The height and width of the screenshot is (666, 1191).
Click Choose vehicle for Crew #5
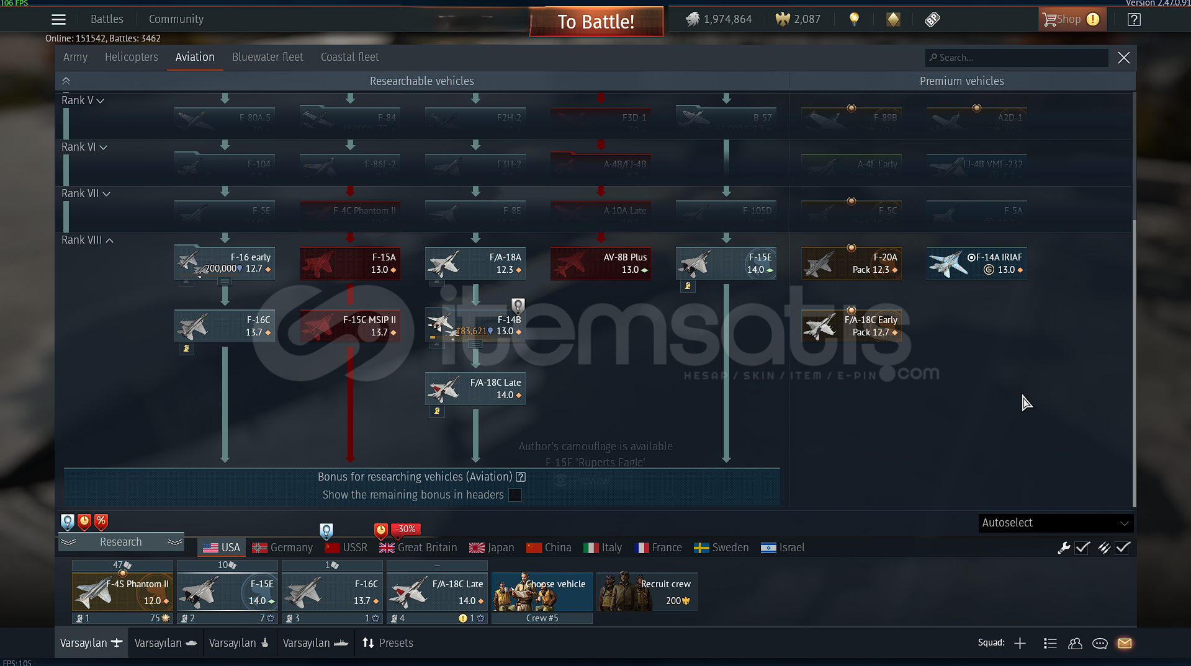[542, 592]
